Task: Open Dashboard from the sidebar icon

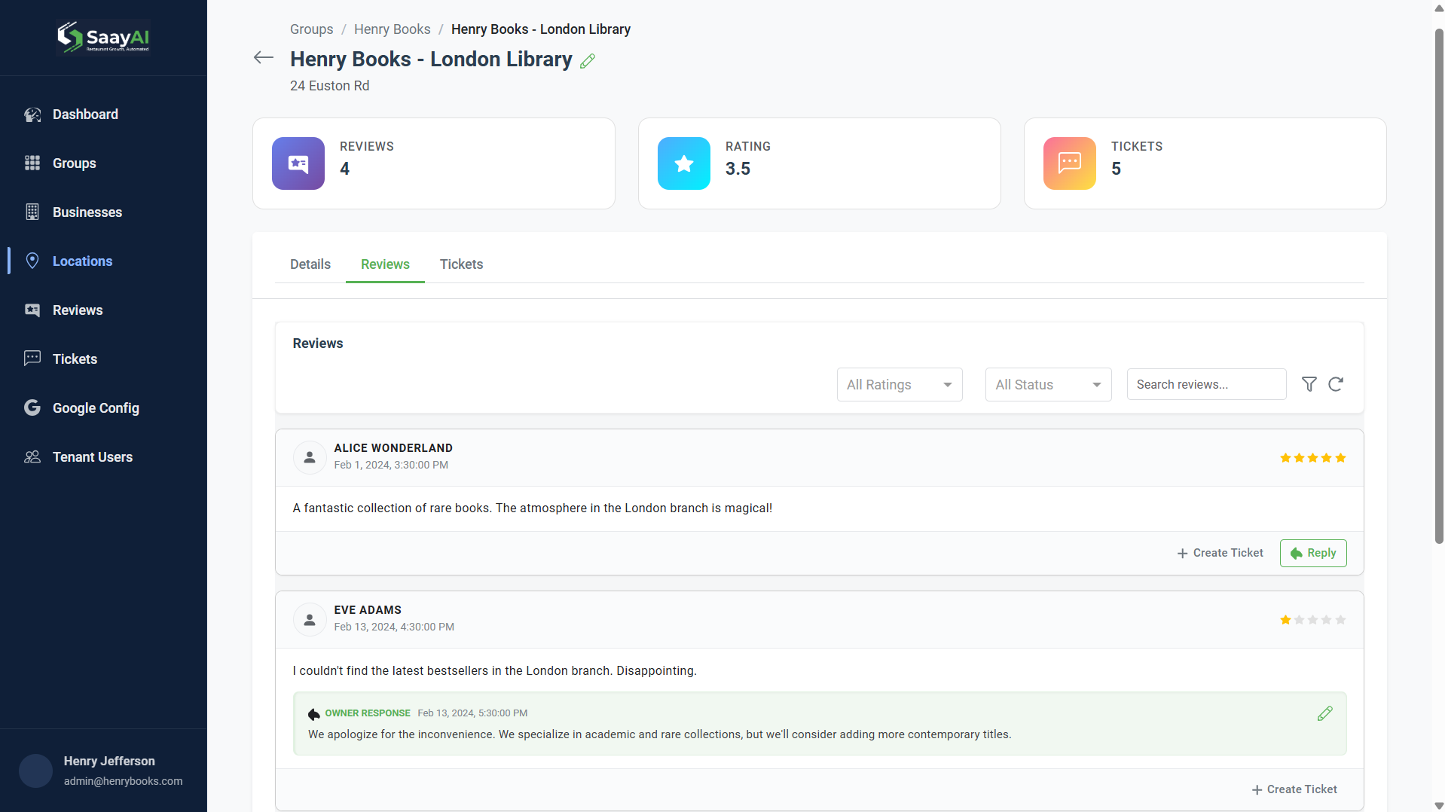Action: [32, 114]
